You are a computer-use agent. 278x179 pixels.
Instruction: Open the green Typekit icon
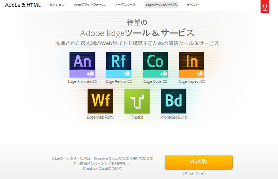click(137, 101)
